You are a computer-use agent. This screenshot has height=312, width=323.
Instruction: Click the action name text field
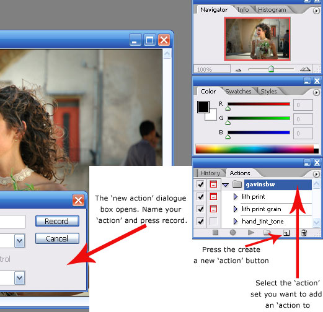[x=12, y=222]
